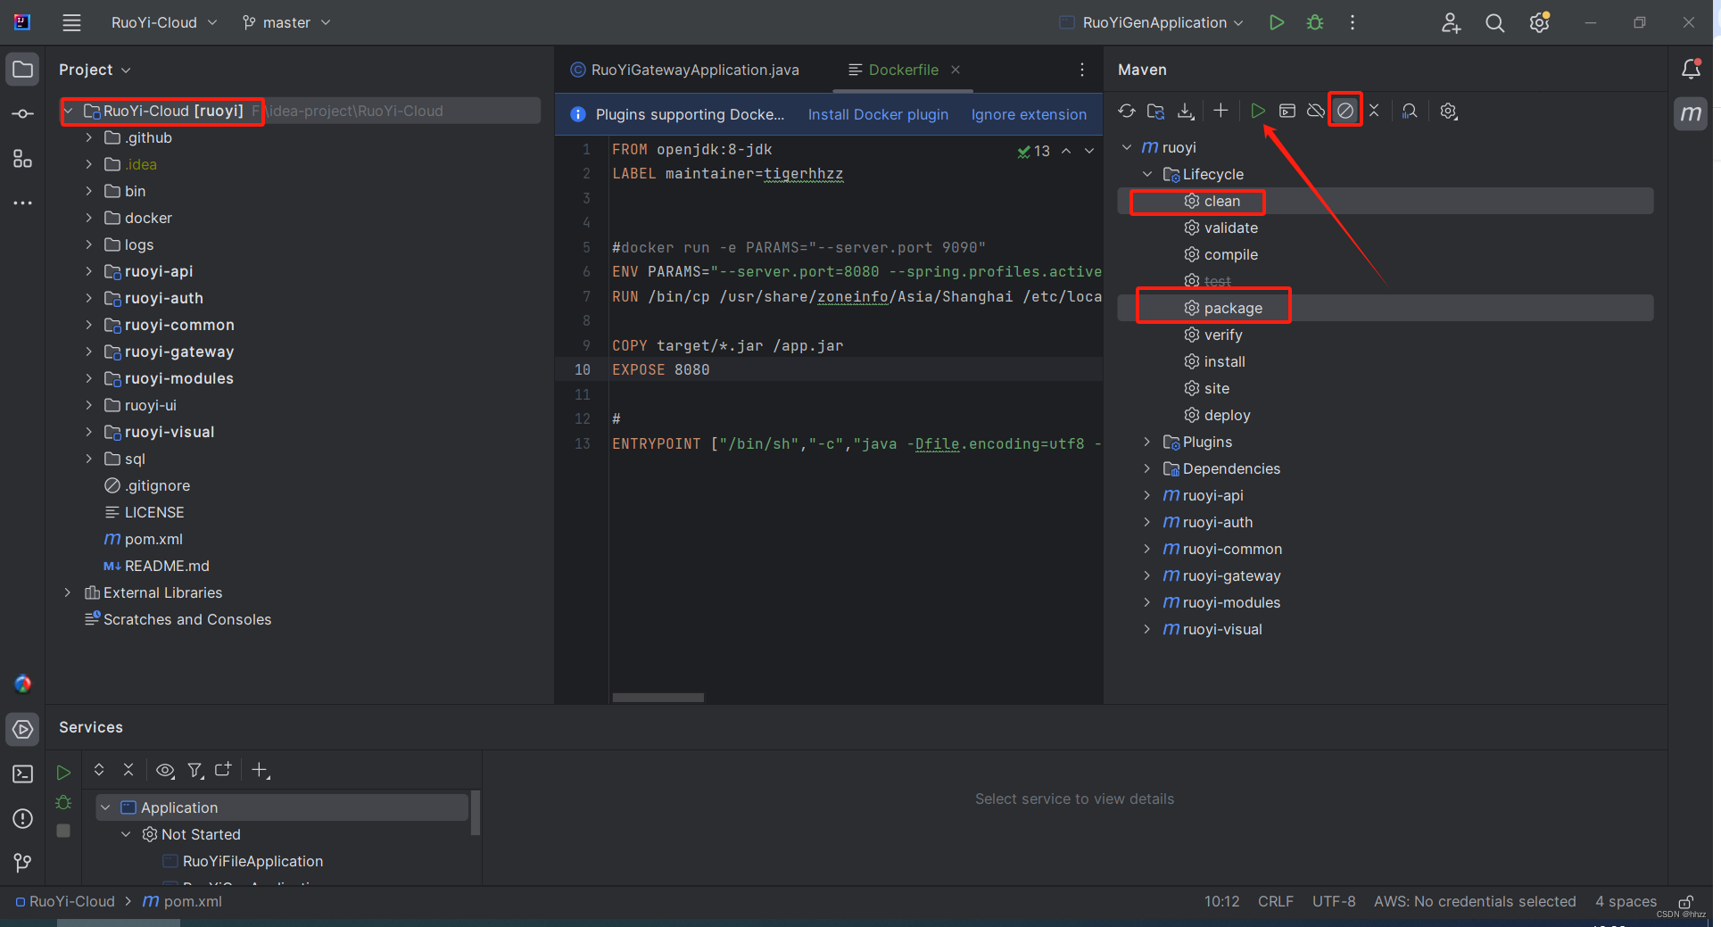Click Ignore extension link
Image resolution: width=1721 pixels, height=927 pixels.
1029,114
